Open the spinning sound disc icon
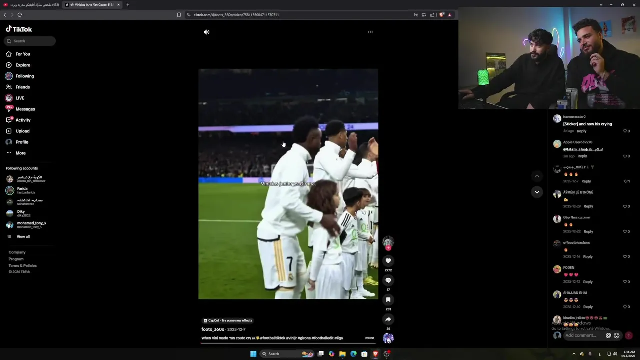Screen dimensions: 640x360 [x=388, y=338]
